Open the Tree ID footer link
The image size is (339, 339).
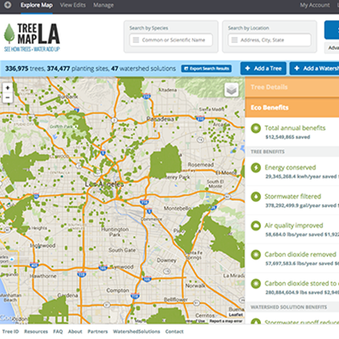pos(10,331)
